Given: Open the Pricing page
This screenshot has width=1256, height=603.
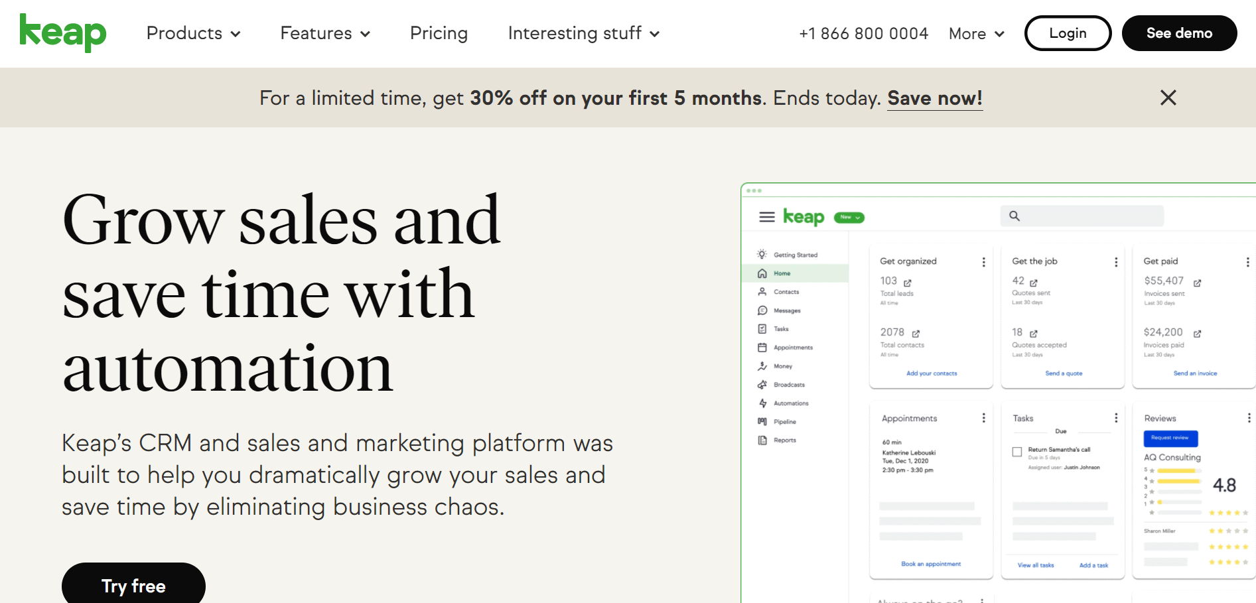Looking at the screenshot, I should pos(439,33).
